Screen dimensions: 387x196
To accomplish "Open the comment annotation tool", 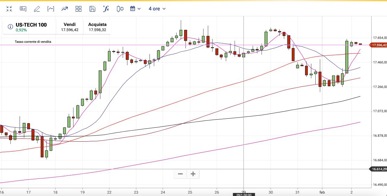I will point(23,9).
